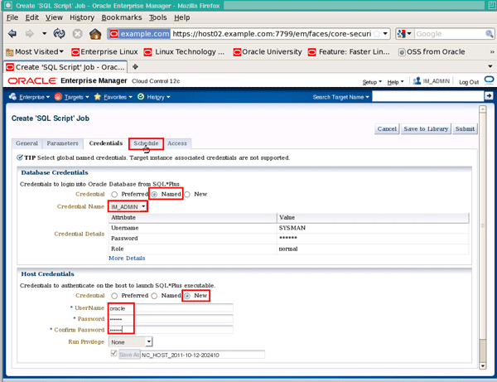Click the Enterprise menu icon
This screenshot has height=382, width=497.
[12, 97]
